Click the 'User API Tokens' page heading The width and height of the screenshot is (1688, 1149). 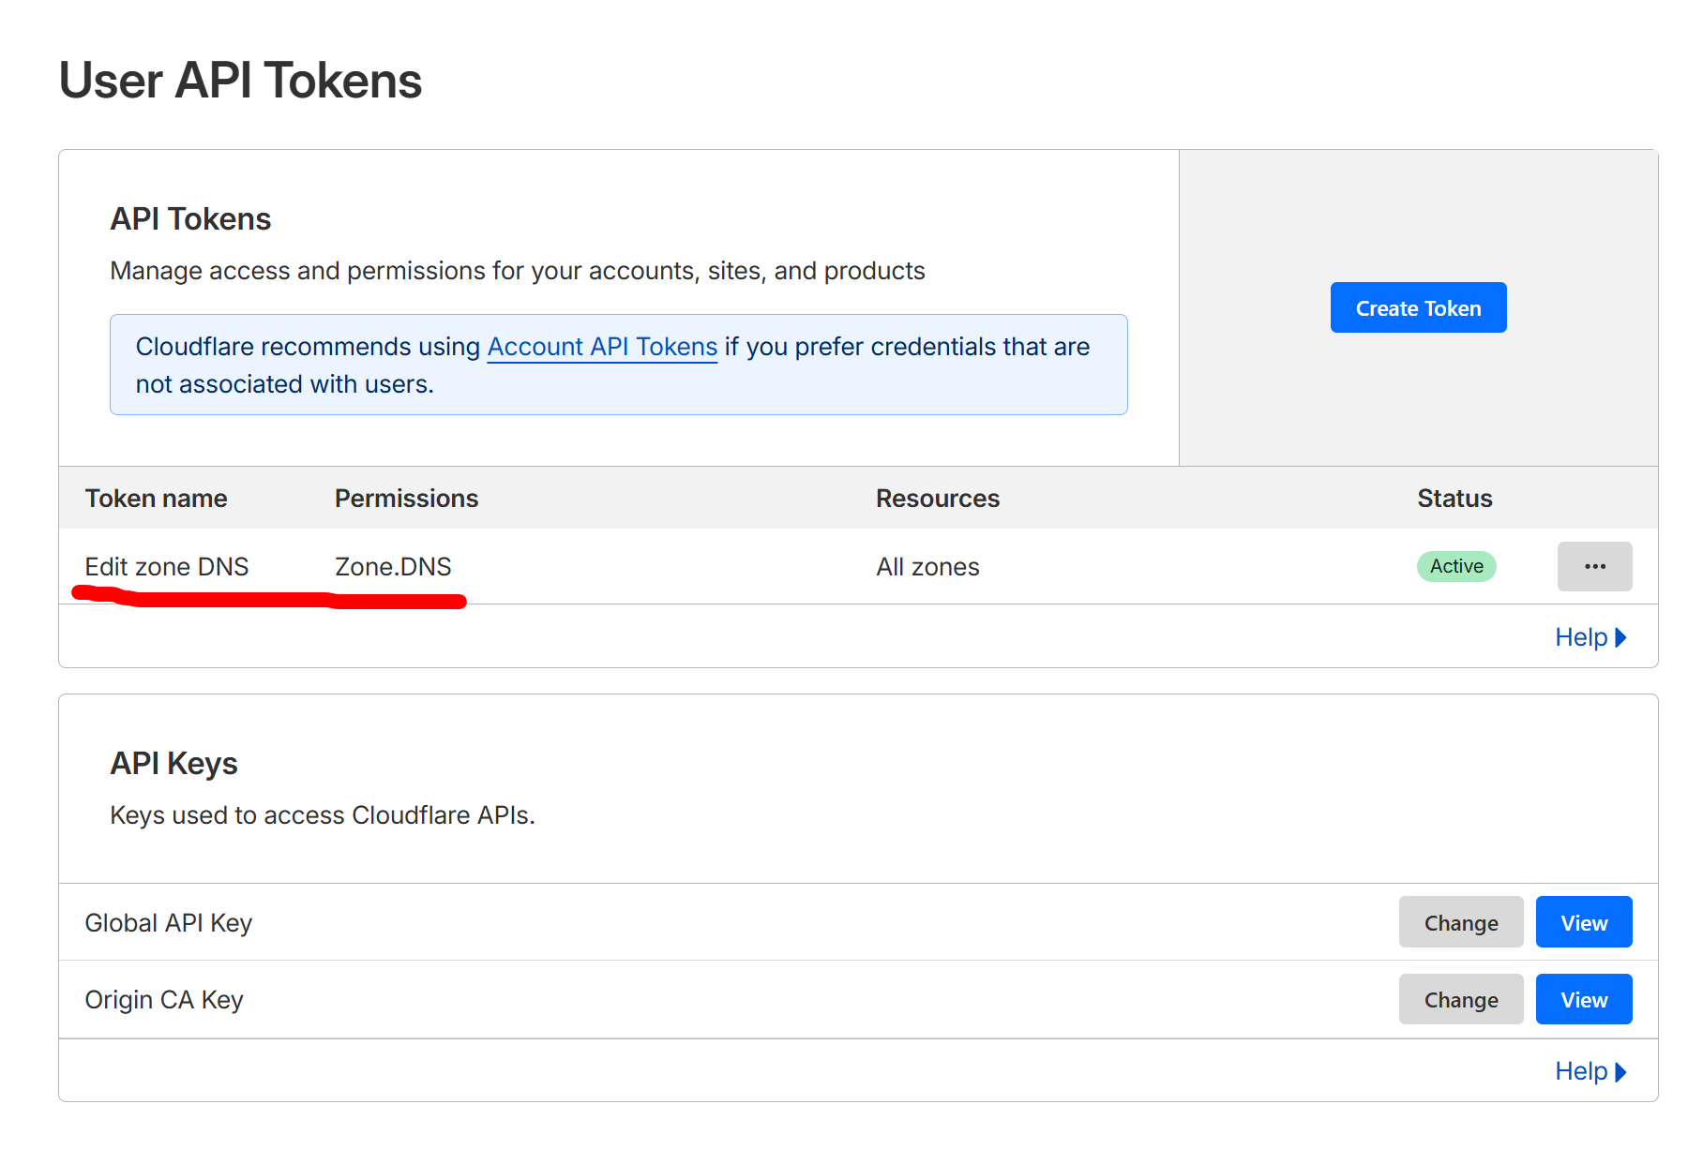click(240, 81)
